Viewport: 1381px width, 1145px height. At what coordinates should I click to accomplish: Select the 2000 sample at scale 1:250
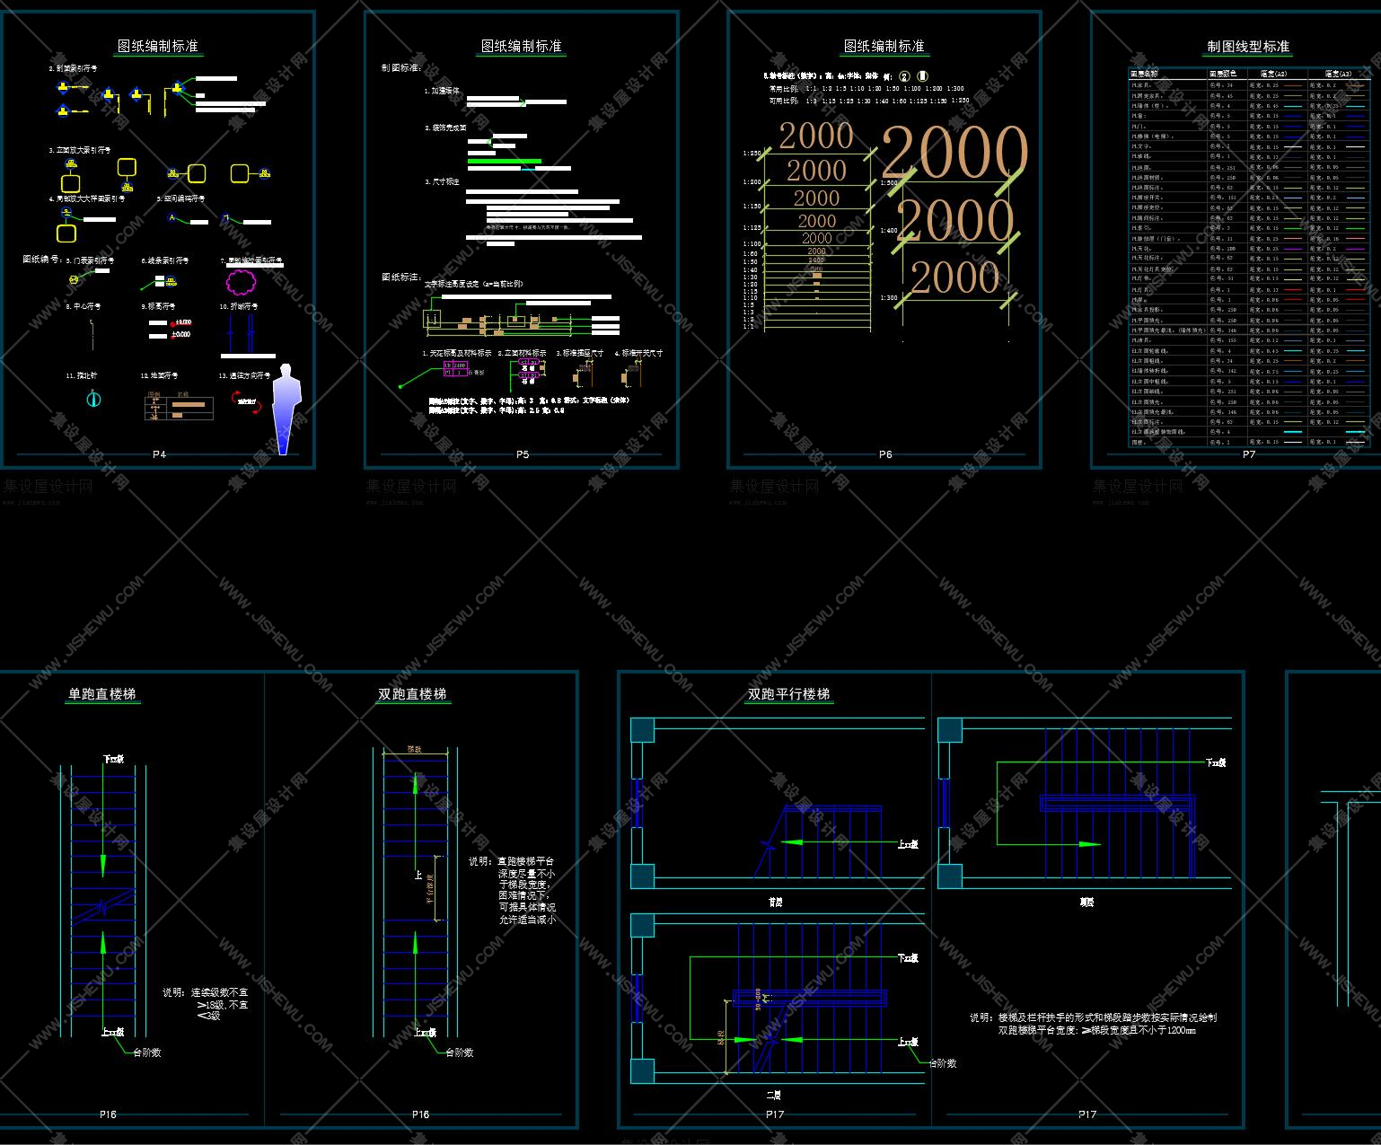click(x=815, y=137)
